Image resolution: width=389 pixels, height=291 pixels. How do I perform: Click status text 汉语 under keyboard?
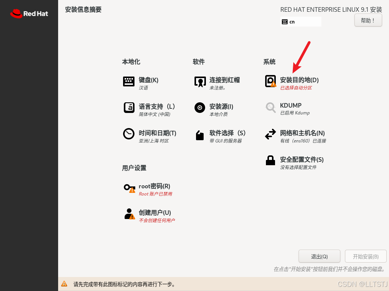click(x=143, y=88)
